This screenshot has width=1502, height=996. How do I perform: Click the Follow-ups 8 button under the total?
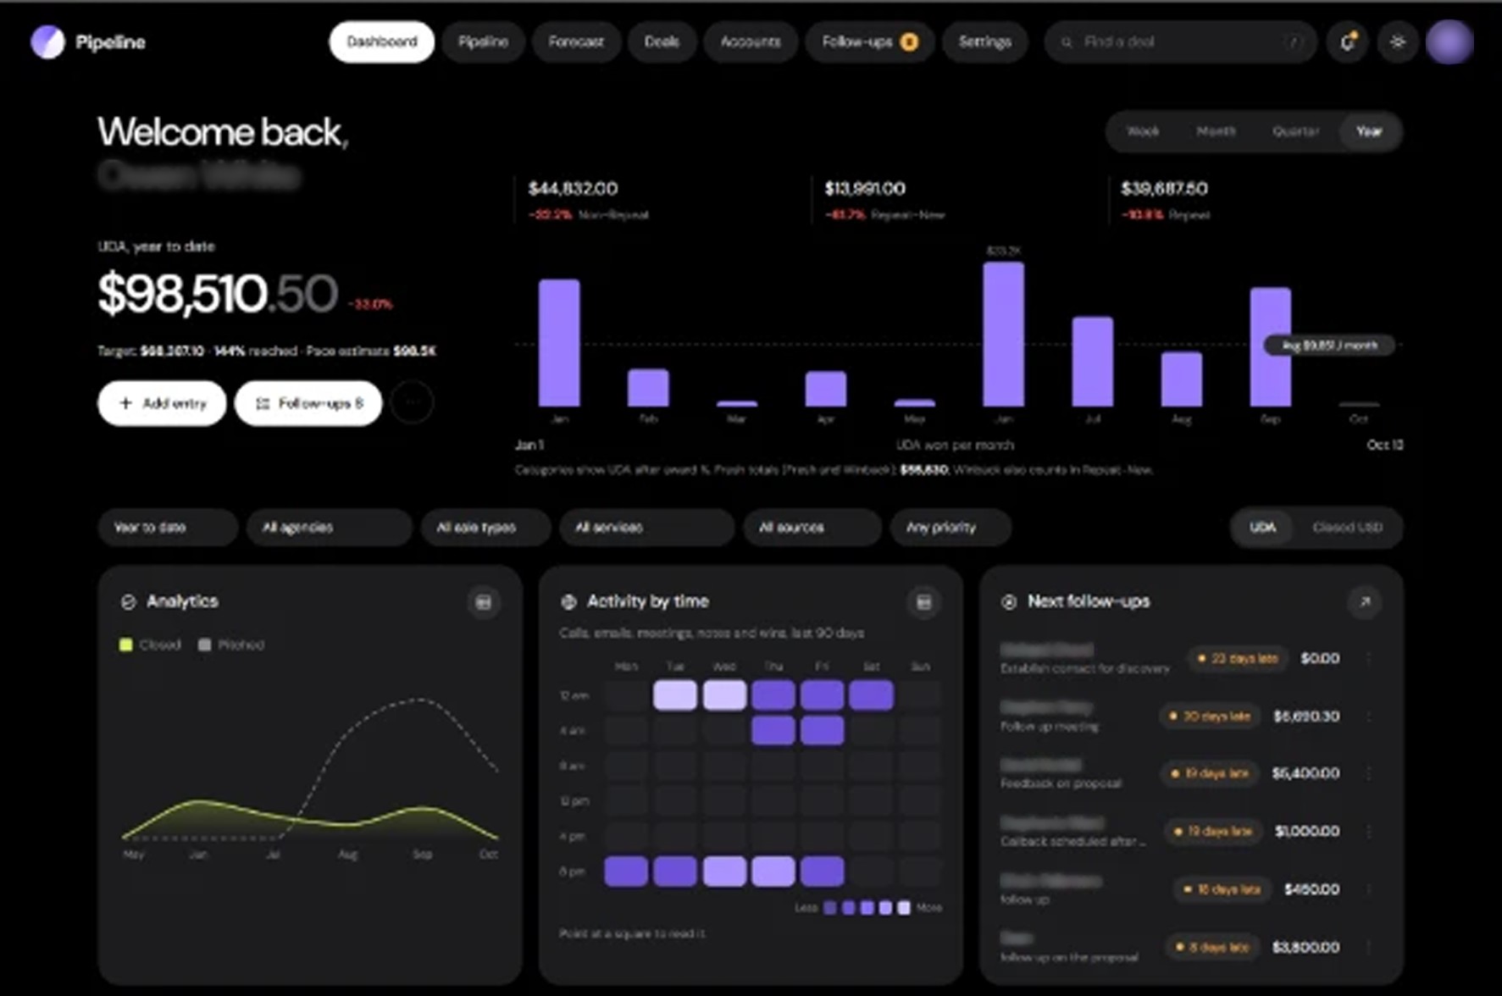[x=308, y=403]
